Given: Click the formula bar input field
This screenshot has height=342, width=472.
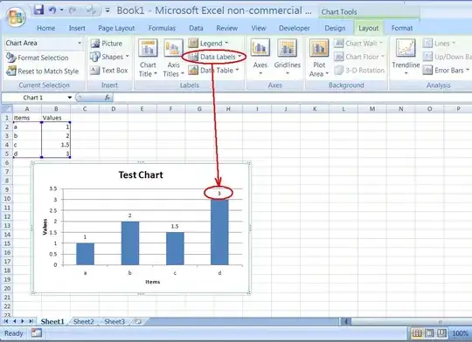Looking at the screenshot, I should [292, 98].
